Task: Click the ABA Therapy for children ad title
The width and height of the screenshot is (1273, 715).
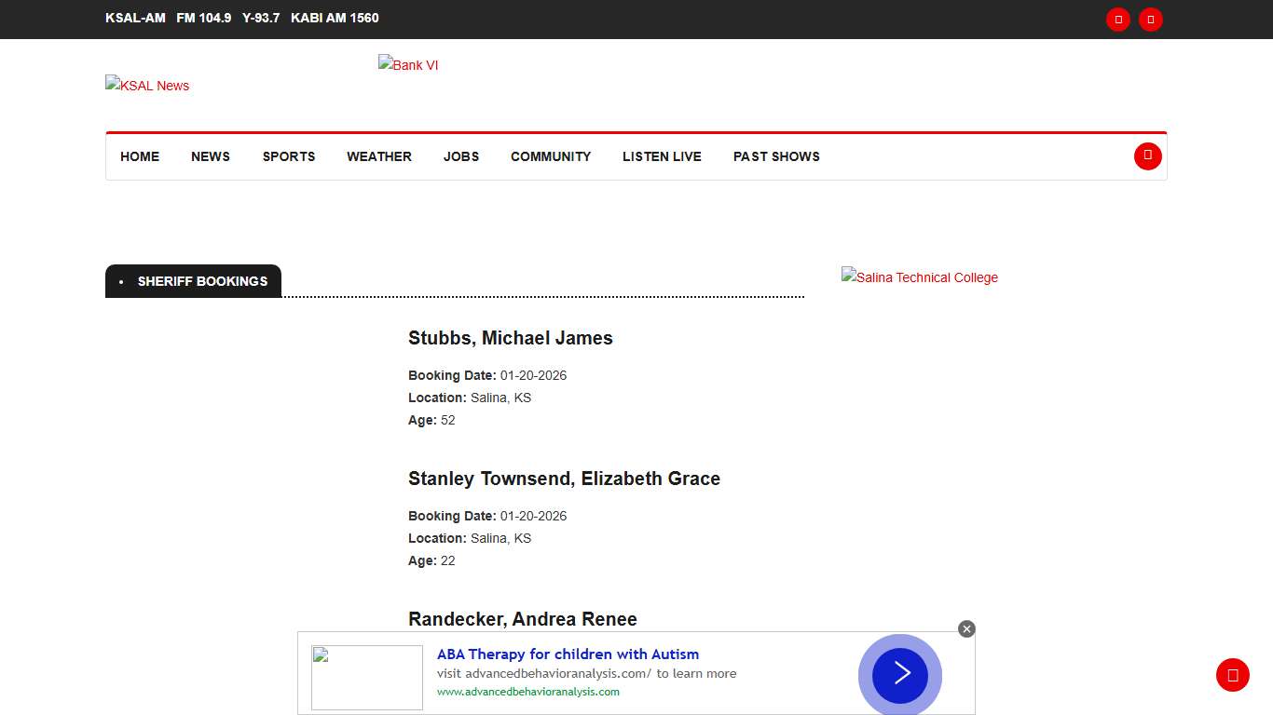Action: (x=568, y=654)
